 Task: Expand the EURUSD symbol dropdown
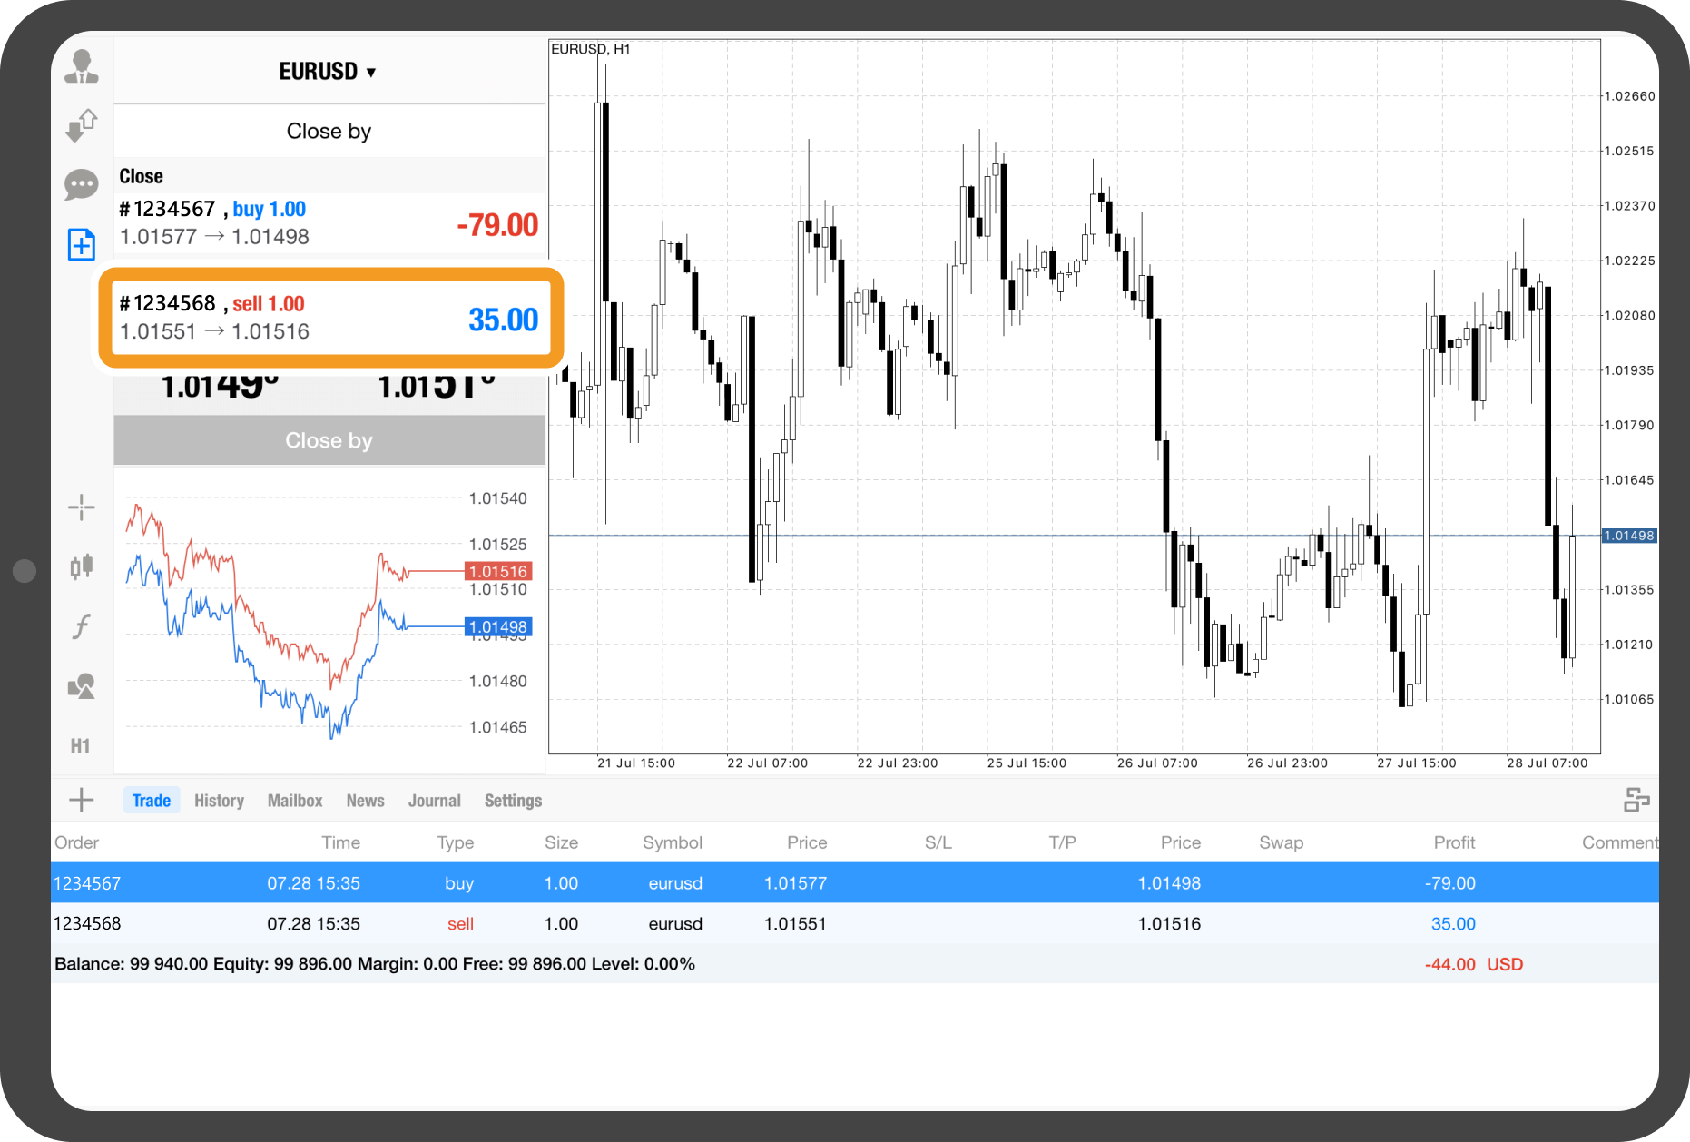328,72
